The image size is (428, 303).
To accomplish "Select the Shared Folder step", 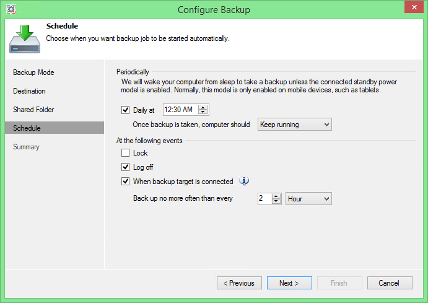I will pyautogui.click(x=33, y=110).
